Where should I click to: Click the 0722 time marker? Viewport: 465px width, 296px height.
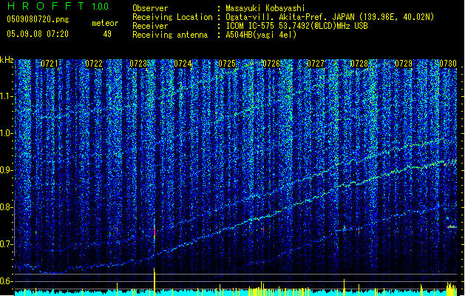coord(94,64)
